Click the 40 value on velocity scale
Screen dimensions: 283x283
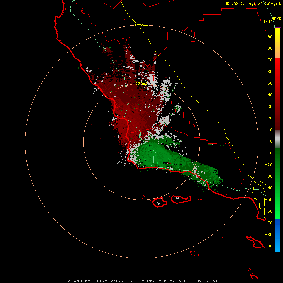click(x=270, y=95)
